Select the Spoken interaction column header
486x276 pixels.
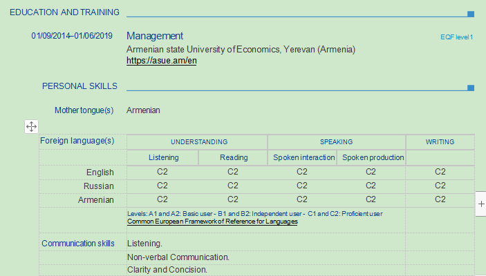pos(301,158)
